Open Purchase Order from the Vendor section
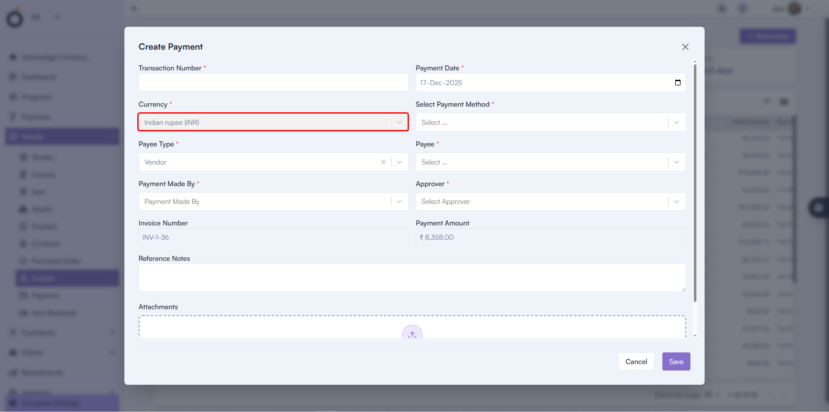829x412 pixels. pos(54,261)
